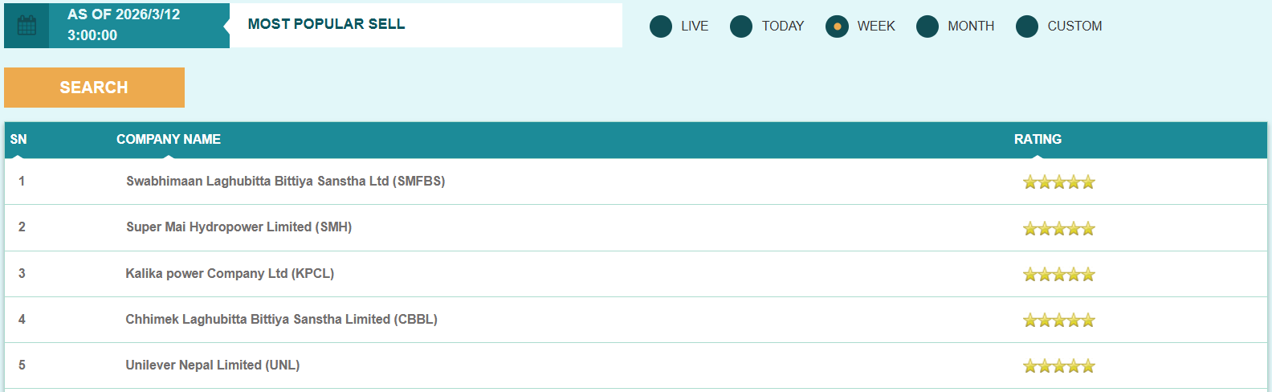
Task: Open Unilever Nepal Limited (UNL) company
Action: click(x=213, y=365)
